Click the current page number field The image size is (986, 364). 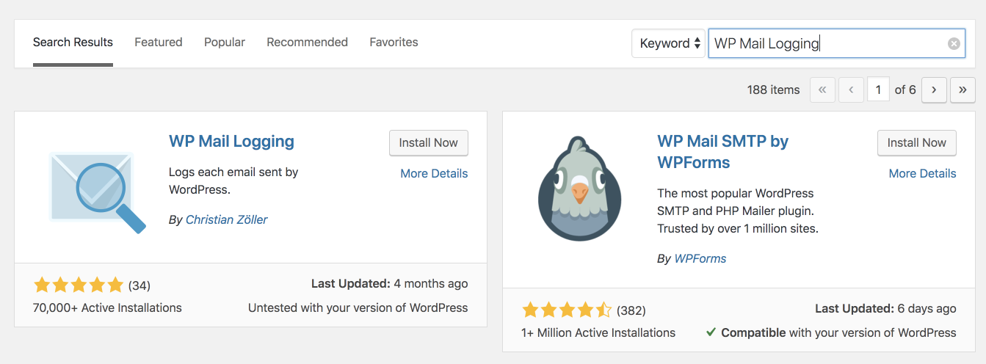[x=877, y=90]
